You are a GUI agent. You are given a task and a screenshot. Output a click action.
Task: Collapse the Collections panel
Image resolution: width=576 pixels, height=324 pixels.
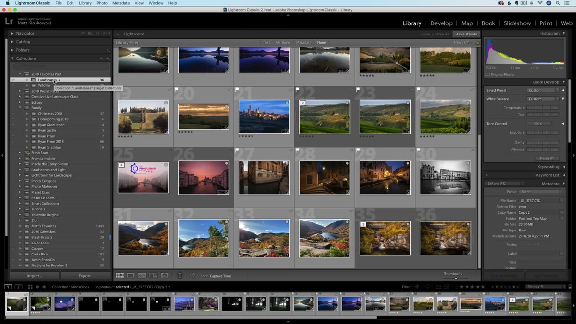pos(12,58)
